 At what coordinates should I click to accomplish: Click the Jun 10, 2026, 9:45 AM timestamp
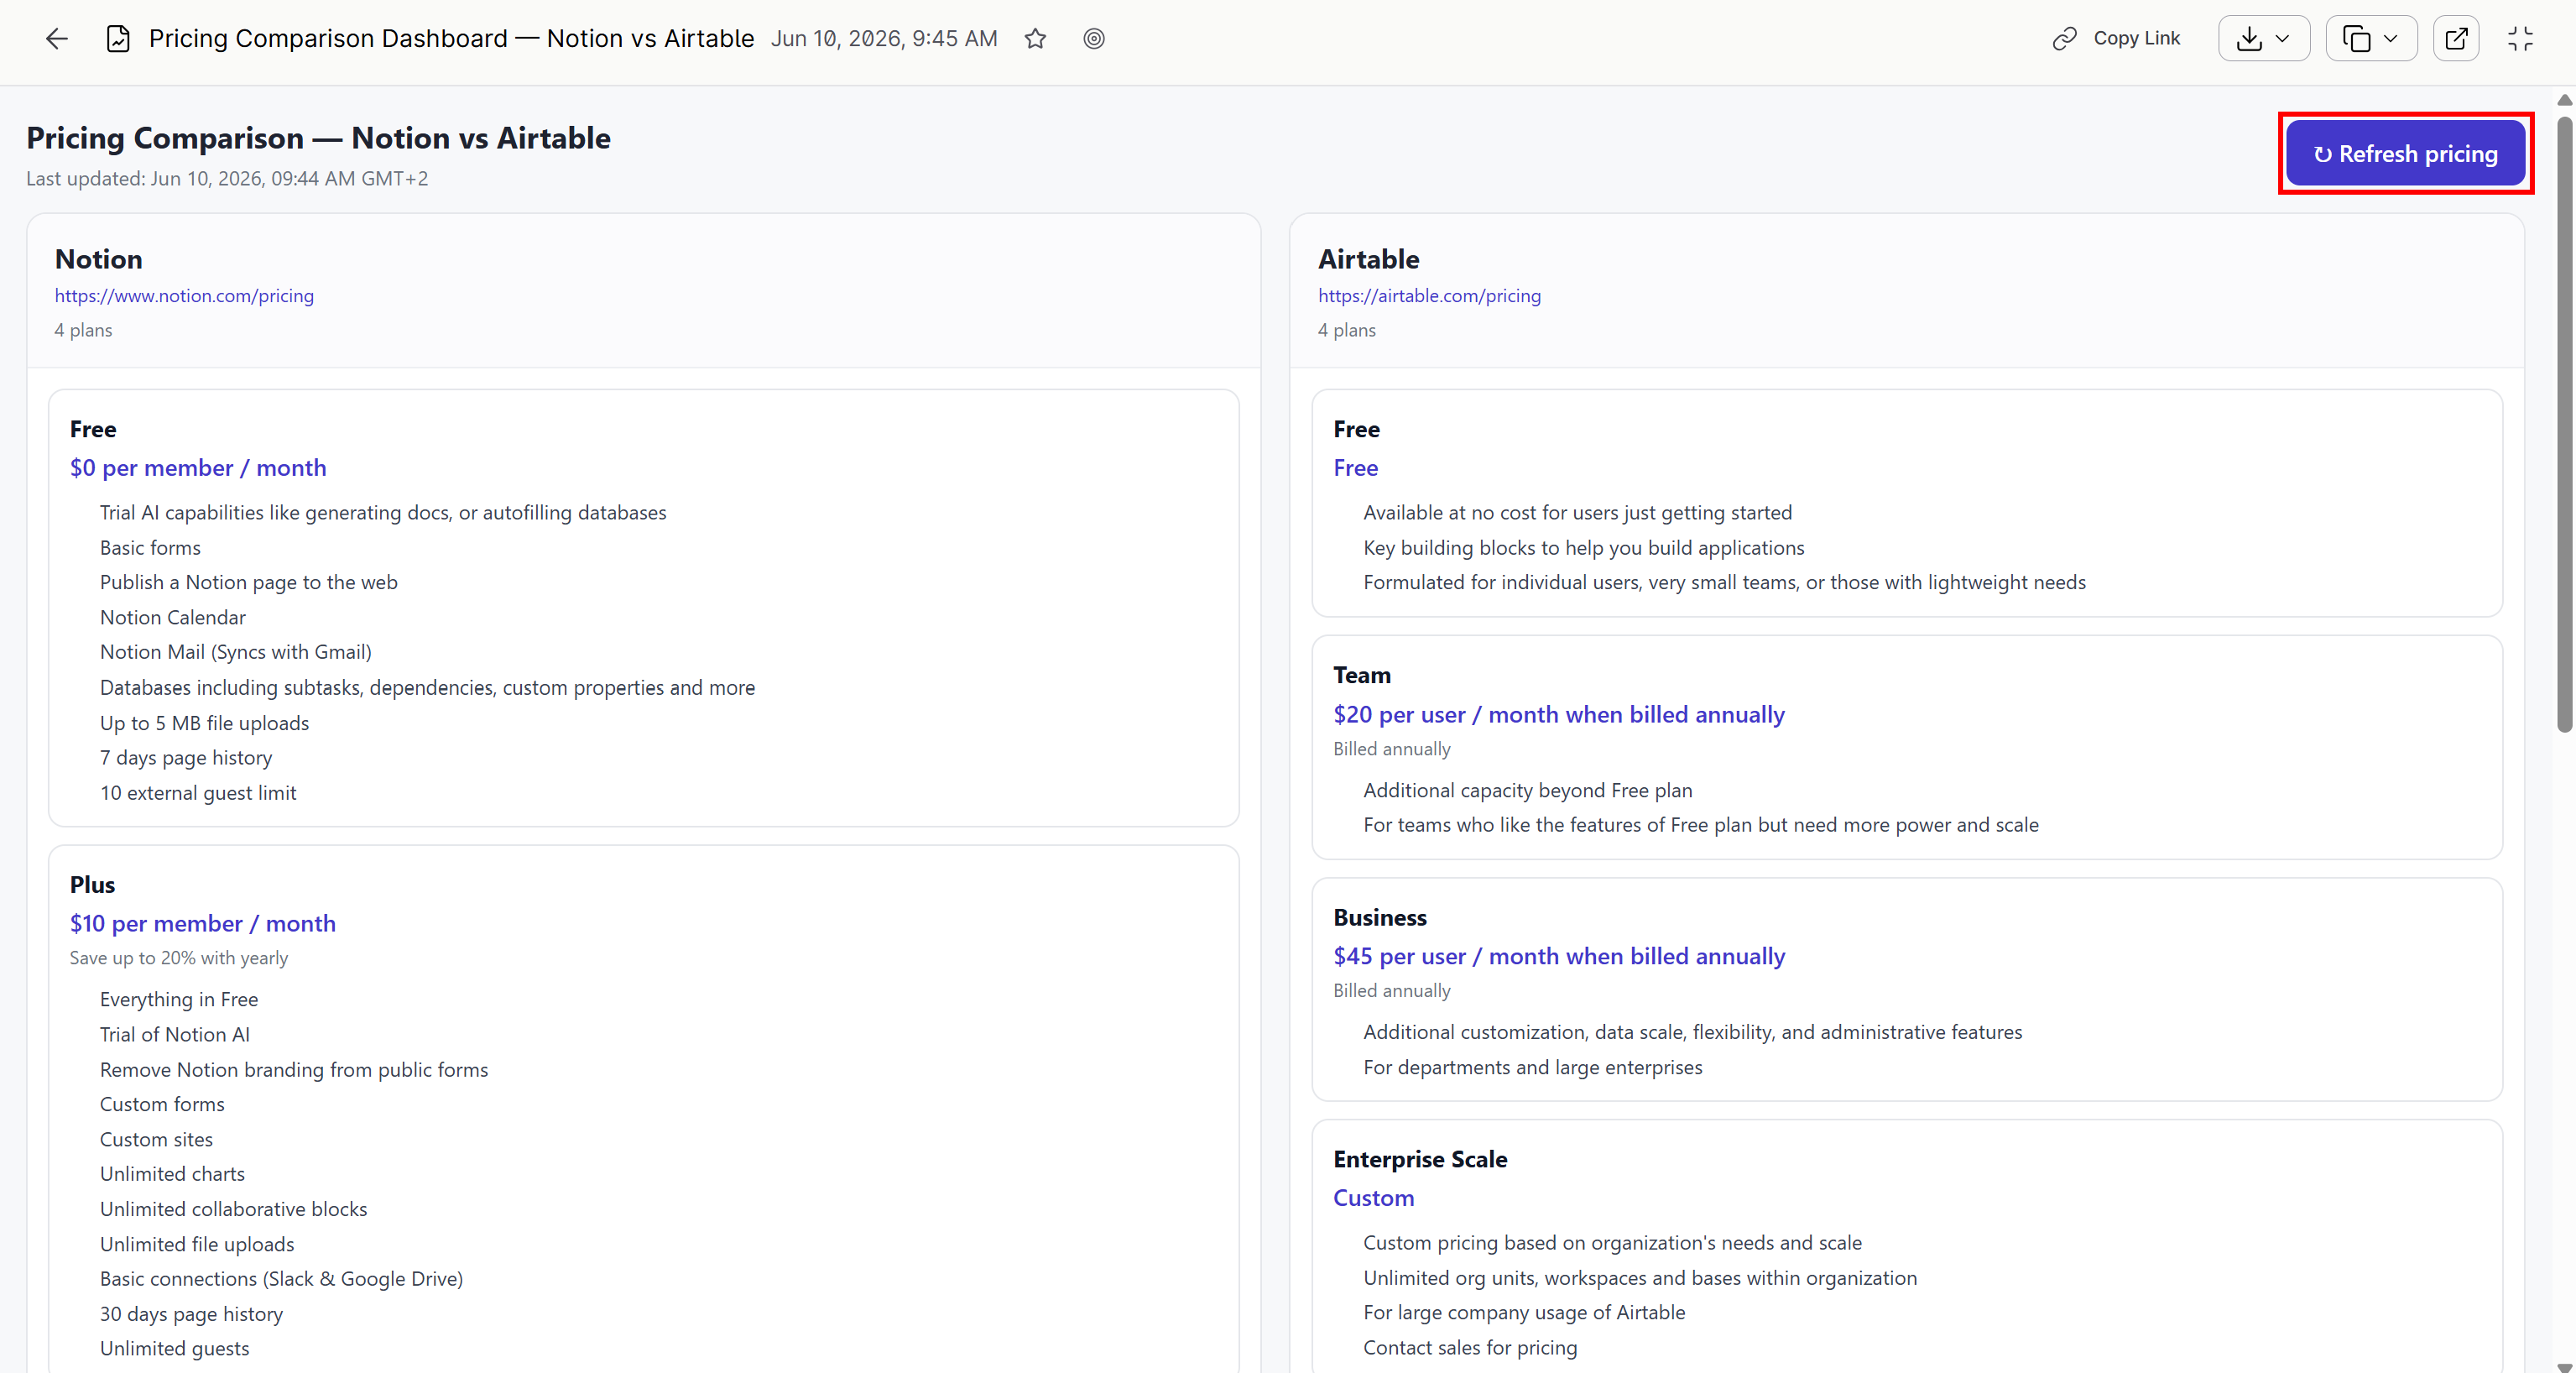click(884, 39)
